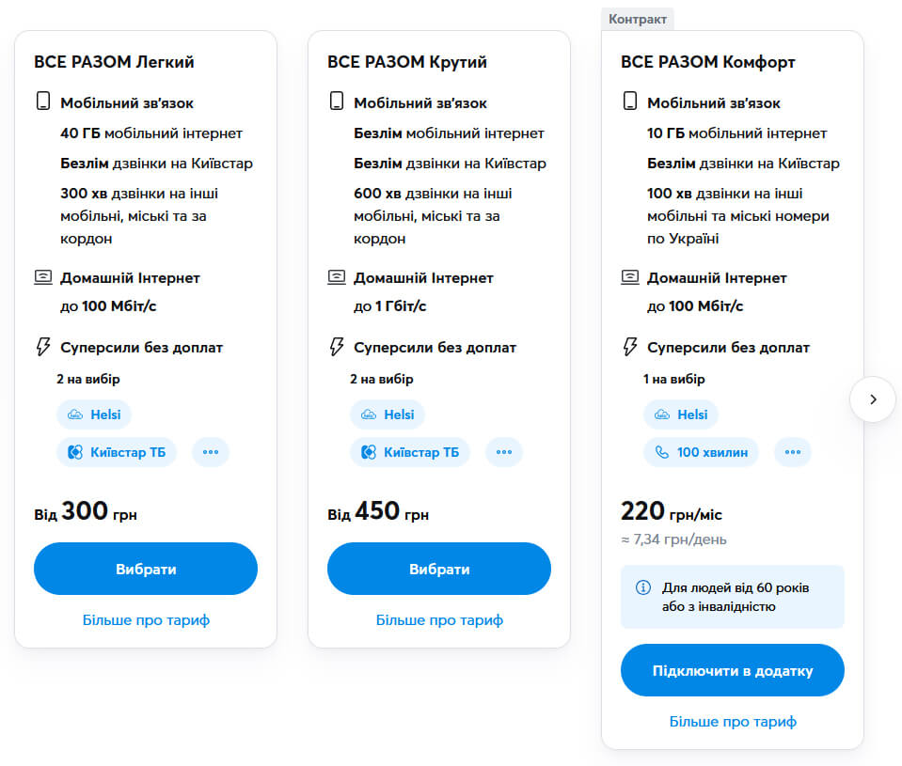Click home internet icon in Крутий card

tap(336, 277)
